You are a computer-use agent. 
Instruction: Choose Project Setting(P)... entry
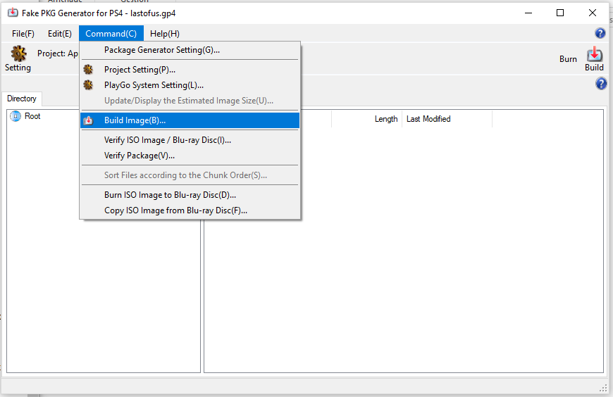pos(190,70)
